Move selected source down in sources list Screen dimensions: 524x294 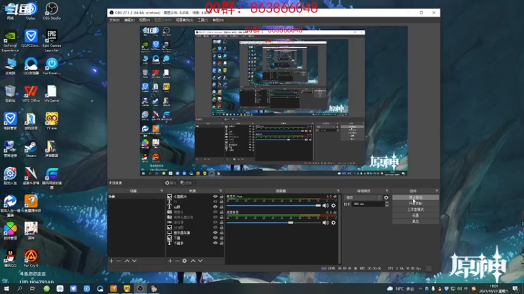pos(200,261)
